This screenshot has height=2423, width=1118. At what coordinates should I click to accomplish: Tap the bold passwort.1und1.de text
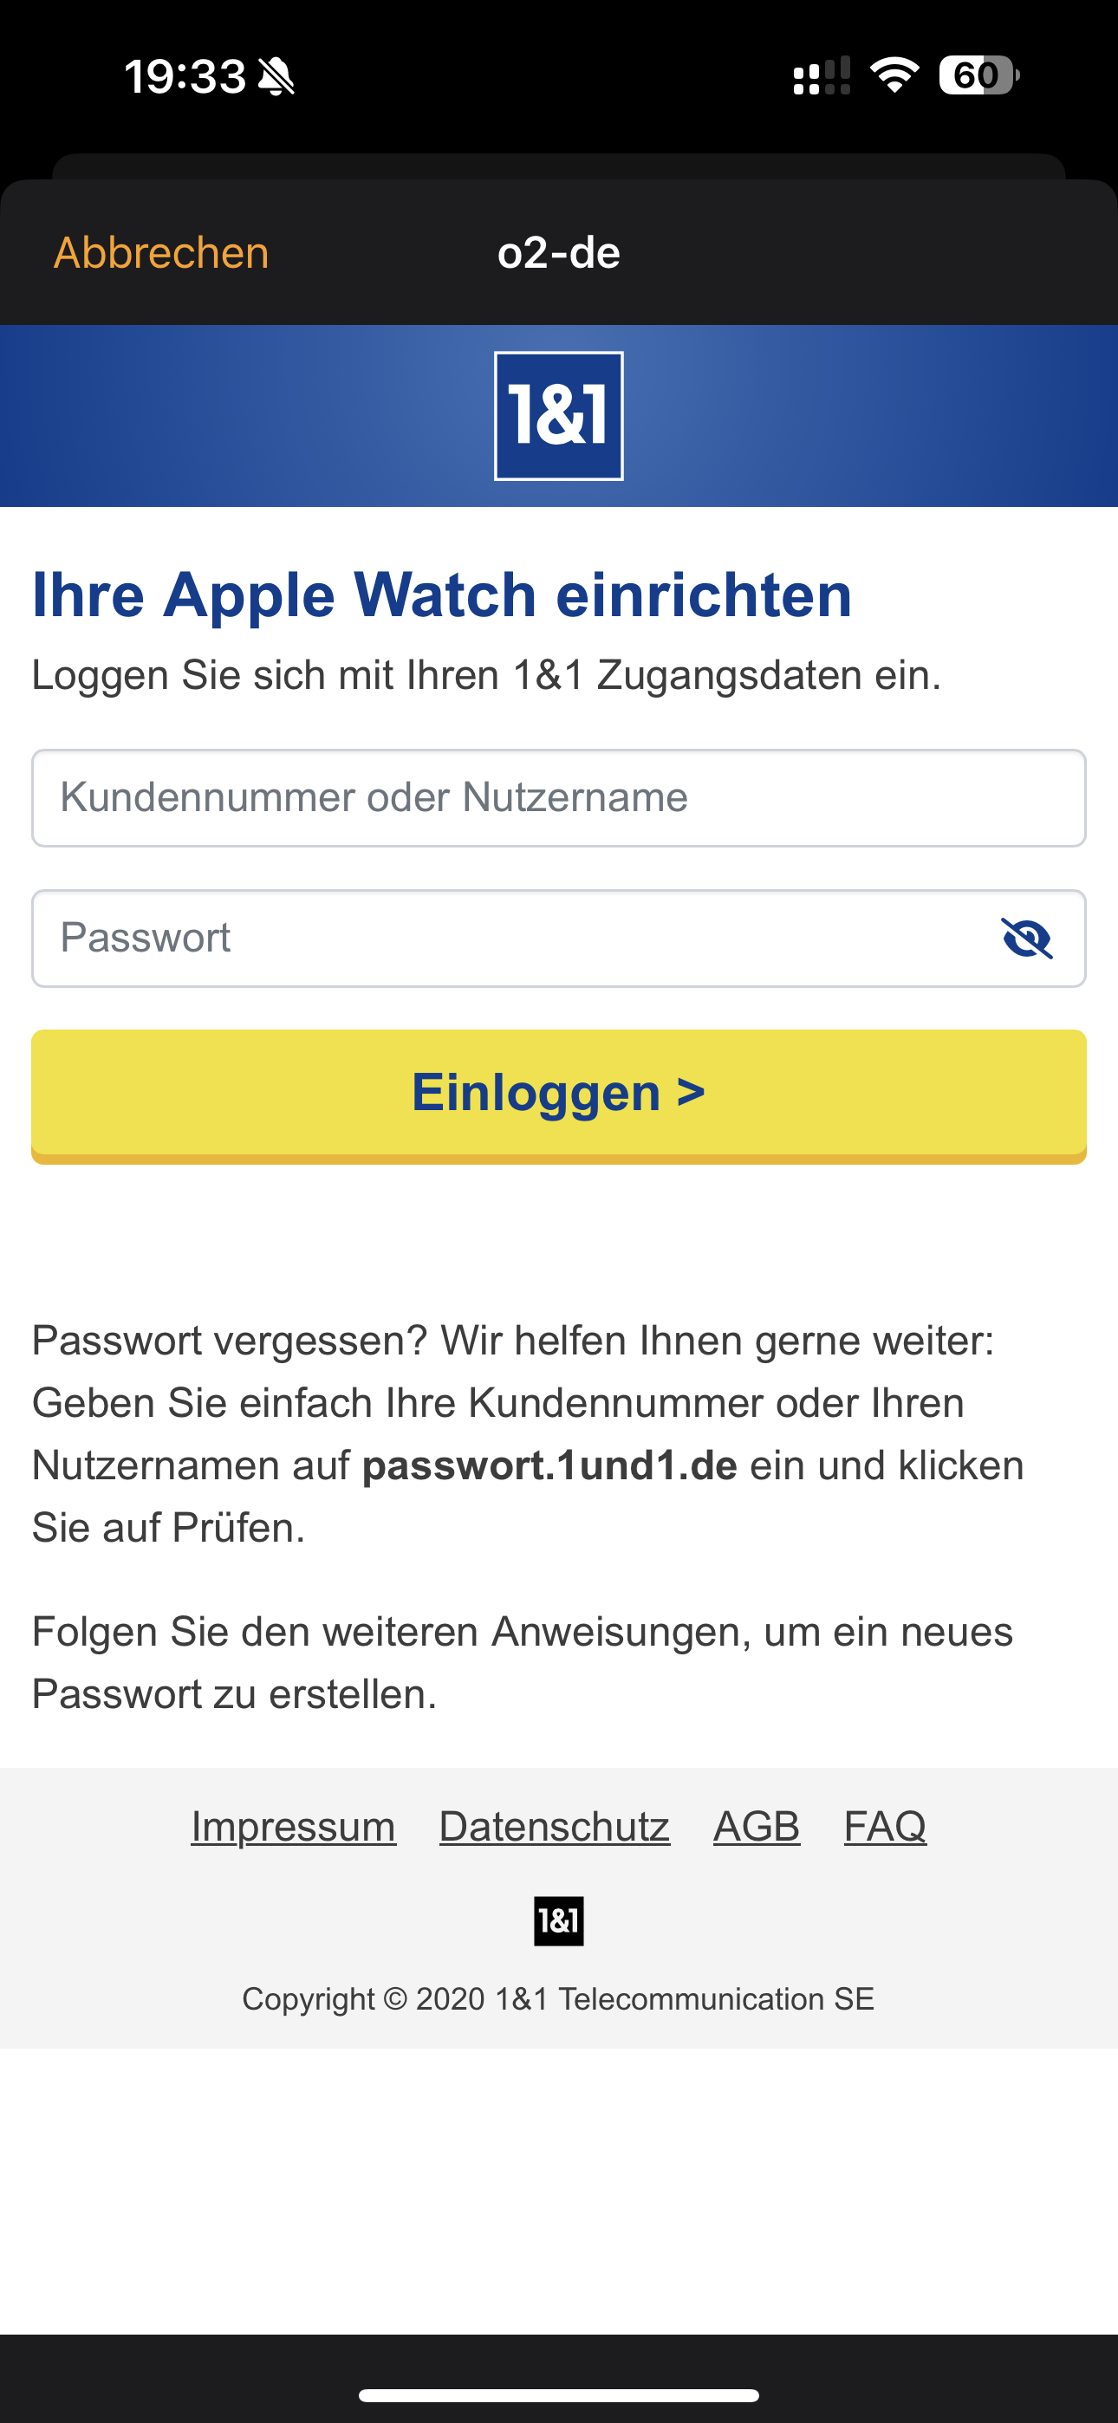pos(549,1465)
